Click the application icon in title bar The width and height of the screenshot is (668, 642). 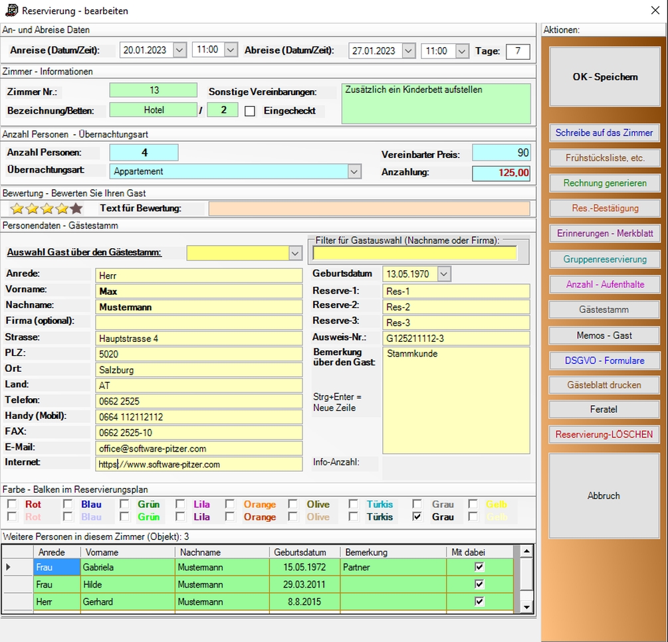[x=11, y=10]
